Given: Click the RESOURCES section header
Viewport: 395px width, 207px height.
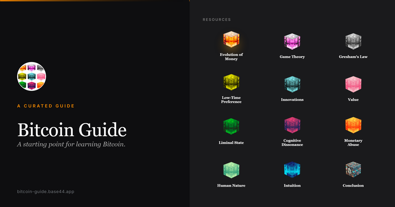Looking at the screenshot, I should (217, 20).
